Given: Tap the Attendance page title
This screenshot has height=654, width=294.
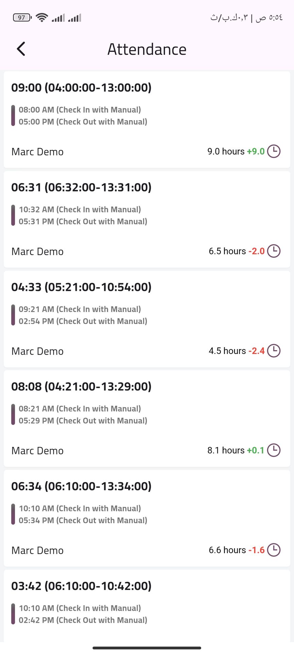Looking at the screenshot, I should click(x=147, y=49).
